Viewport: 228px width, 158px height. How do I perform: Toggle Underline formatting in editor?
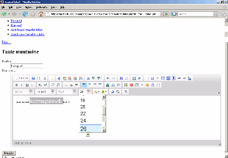(x=27, y=85)
